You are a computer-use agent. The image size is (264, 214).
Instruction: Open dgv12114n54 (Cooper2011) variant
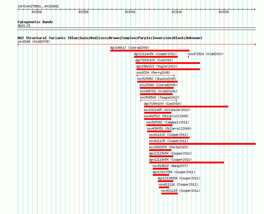155,54
